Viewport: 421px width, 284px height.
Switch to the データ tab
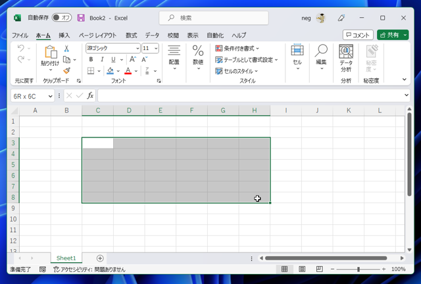click(152, 35)
